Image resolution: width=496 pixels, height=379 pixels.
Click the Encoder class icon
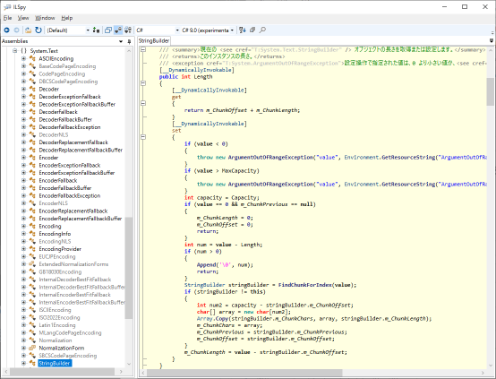click(x=32, y=158)
